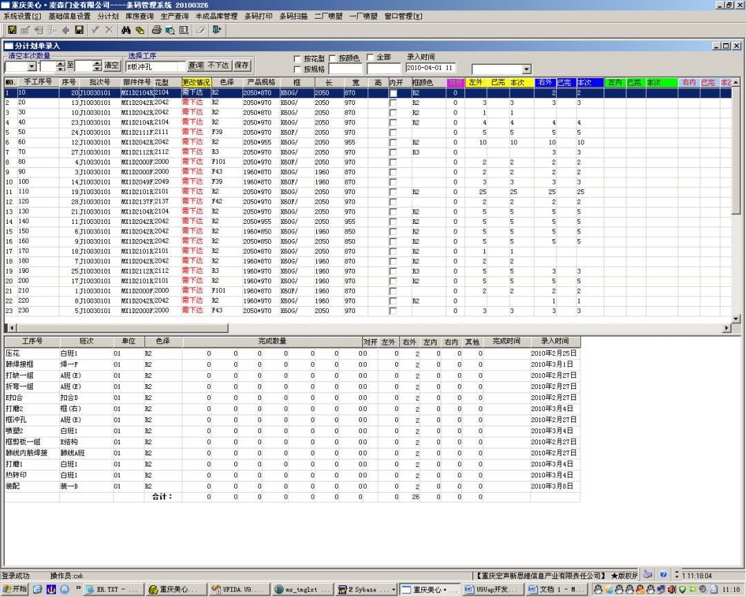Click the binoculars search toolbar icon
The image size is (746, 597).
click(126, 30)
